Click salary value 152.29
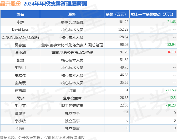The width and height of the screenshot is (177, 140). point(123,29)
